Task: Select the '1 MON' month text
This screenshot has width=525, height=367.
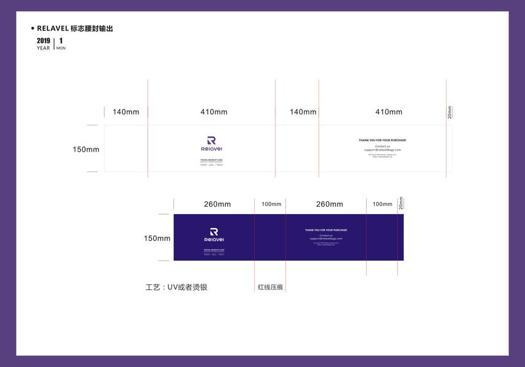Action: coord(61,44)
